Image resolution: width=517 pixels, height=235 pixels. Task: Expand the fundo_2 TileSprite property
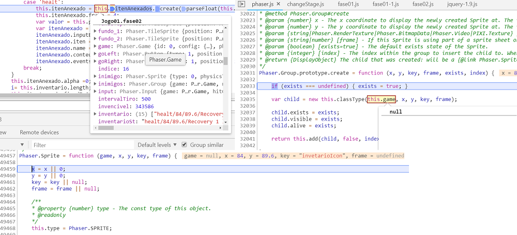[x=95, y=39]
